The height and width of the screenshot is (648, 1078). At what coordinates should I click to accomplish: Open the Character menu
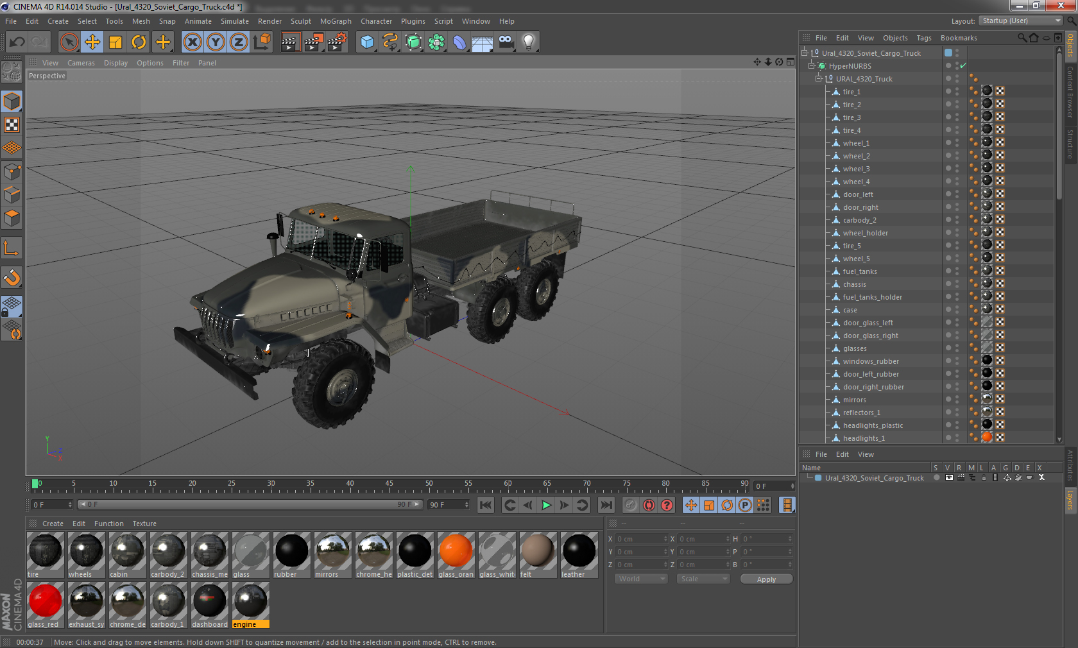click(376, 21)
